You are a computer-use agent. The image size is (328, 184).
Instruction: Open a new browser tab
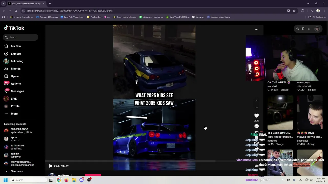point(50,4)
